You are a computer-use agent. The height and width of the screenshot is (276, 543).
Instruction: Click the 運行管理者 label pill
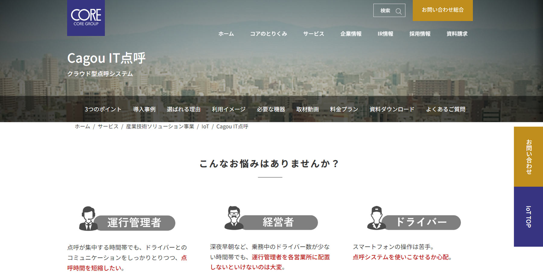point(135,223)
